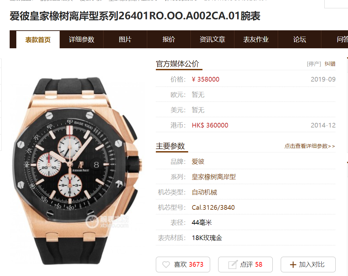Click the 爱彼 brand link
Screen dimensions: 348x276
coord(198,161)
